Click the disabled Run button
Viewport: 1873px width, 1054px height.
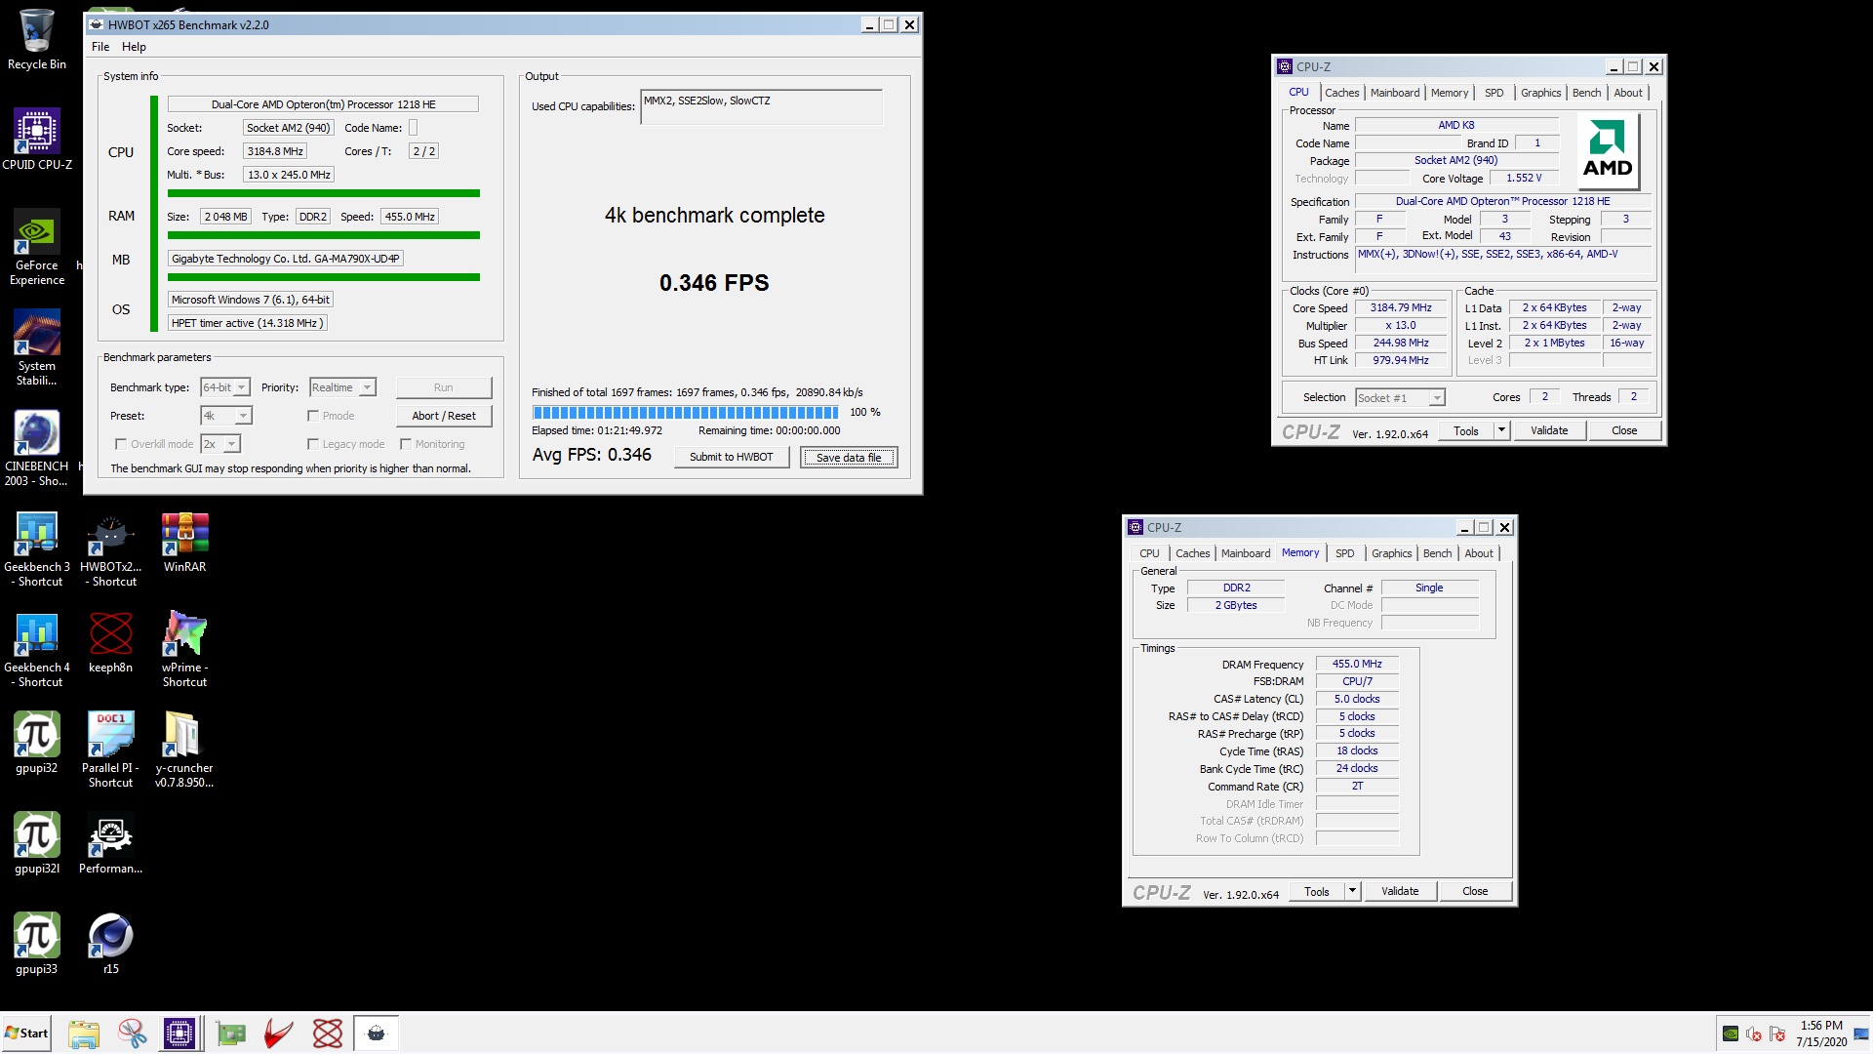[x=444, y=387]
